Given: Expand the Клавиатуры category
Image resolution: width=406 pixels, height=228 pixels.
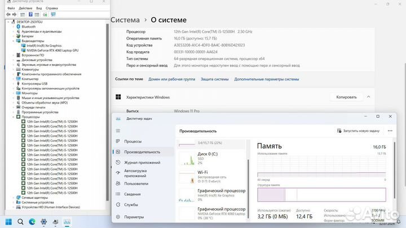Looking at the screenshot, I should [x=14, y=69].
